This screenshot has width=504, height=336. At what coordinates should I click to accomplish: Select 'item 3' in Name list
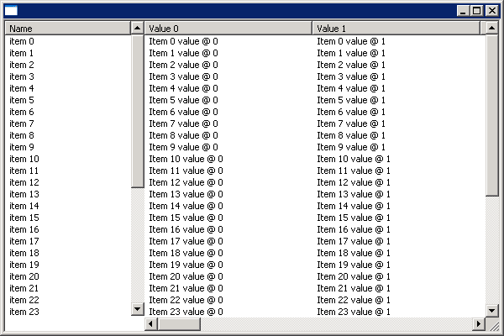point(22,76)
